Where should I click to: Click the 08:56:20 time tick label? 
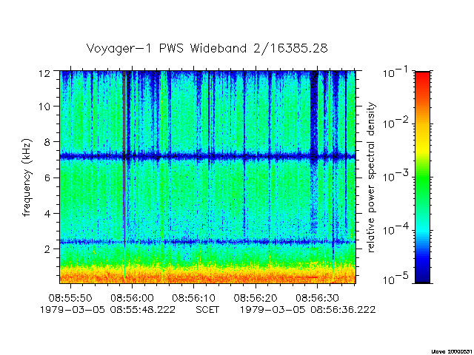coord(256,298)
